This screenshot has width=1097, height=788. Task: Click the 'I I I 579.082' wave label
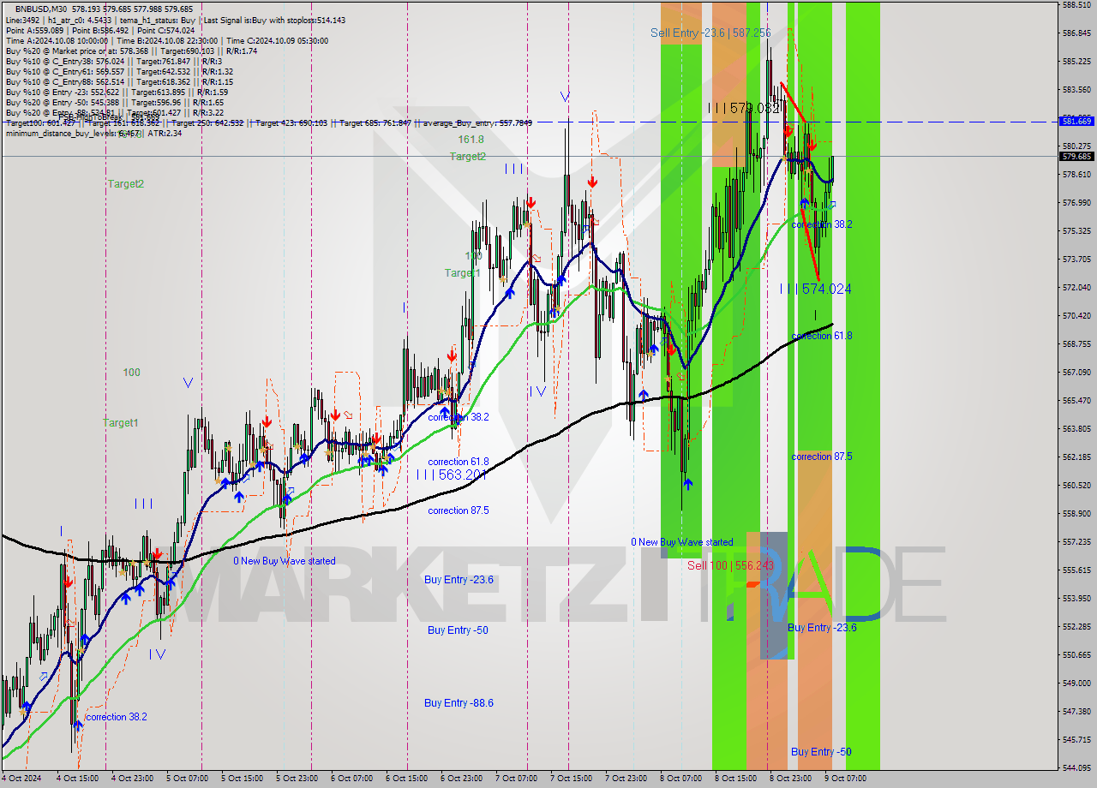click(744, 108)
